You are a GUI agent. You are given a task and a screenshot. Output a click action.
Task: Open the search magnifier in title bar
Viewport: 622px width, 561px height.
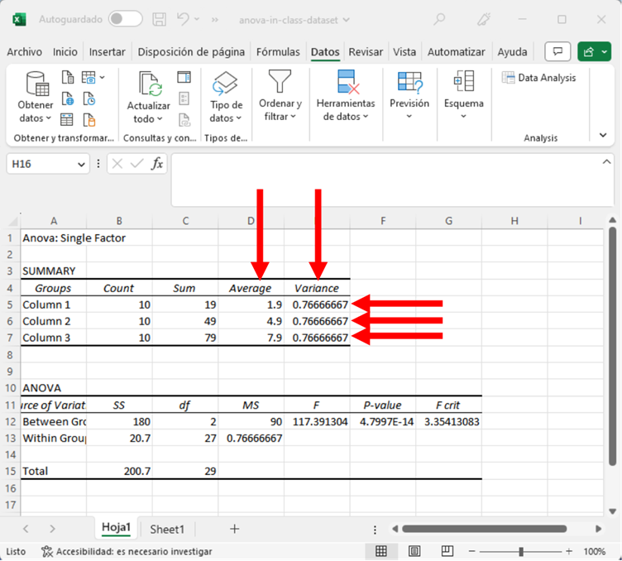439,19
